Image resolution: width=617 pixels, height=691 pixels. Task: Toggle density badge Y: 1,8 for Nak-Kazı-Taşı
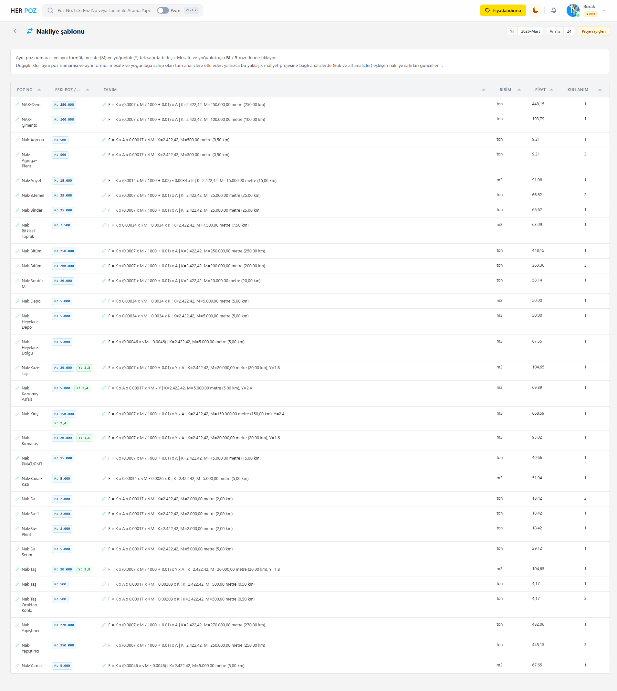84,368
